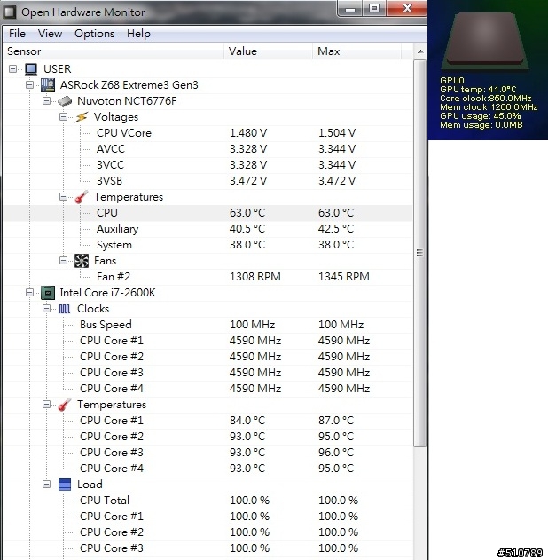Select CPU Core #1 temperature row at 84.0 °C
This screenshot has height=560, width=548.
pyautogui.click(x=208, y=421)
